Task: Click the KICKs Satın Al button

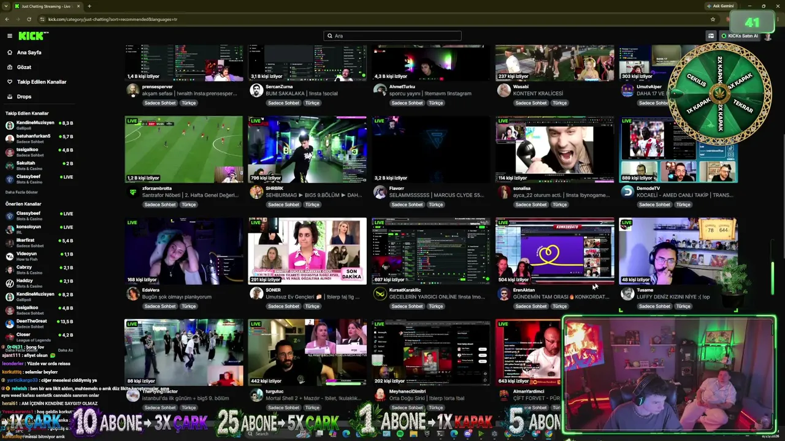Action: (x=740, y=36)
